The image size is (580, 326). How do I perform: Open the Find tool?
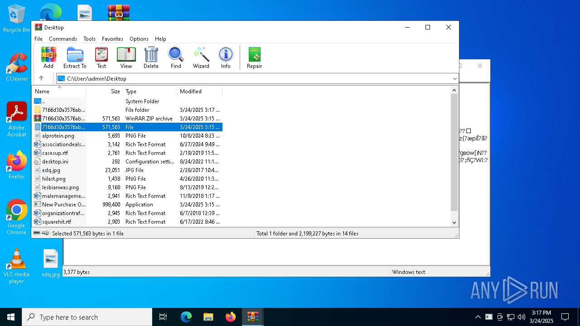[x=176, y=58]
